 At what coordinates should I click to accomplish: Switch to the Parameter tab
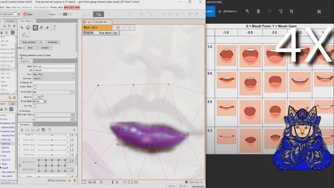pos(25,124)
